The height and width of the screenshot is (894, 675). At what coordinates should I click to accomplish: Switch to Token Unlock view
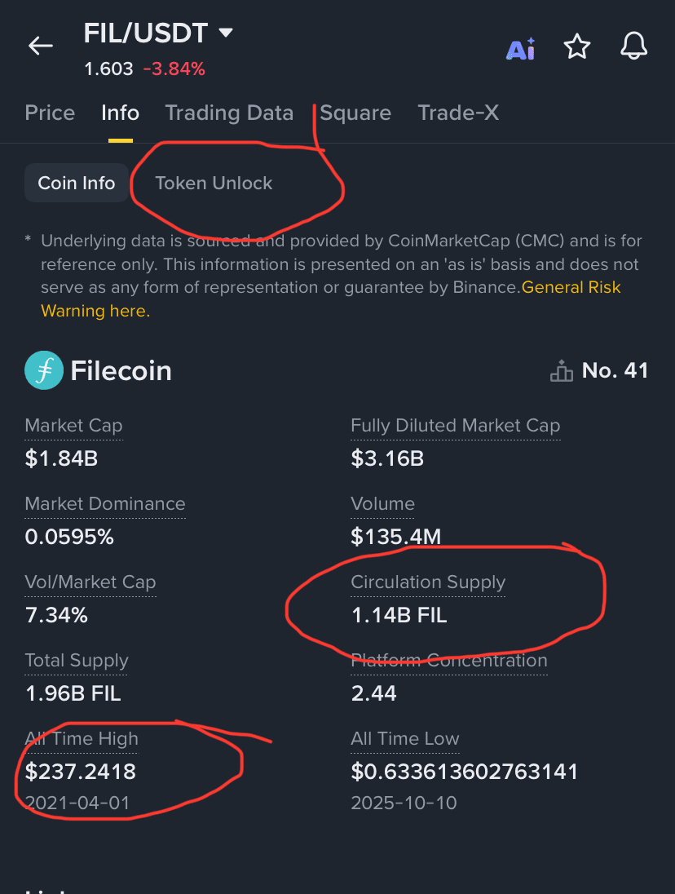[214, 183]
